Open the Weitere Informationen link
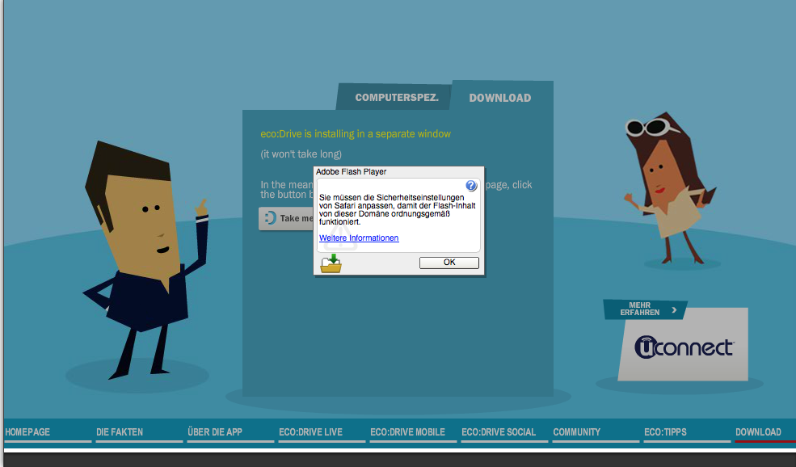The image size is (796, 467). pos(359,238)
